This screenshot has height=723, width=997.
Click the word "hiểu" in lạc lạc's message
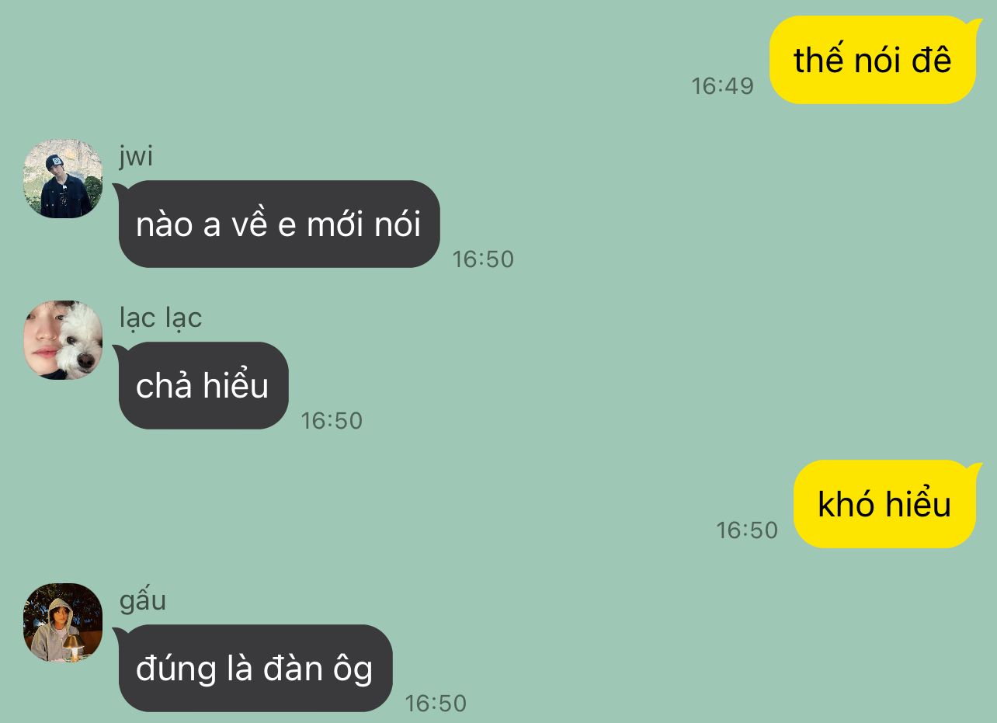click(236, 385)
